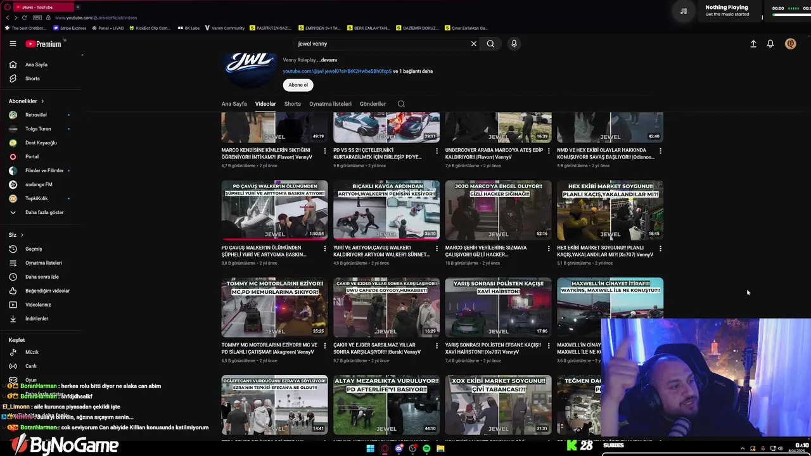This screenshot has height=456, width=811.
Task: Switch to channel Ana Sayfa tab
Action: [x=234, y=104]
